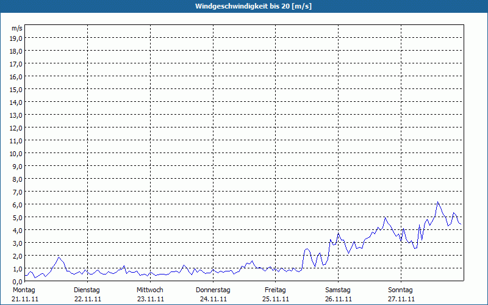Select the 21.11.11 date label
Screen dimensions: 488x305
tap(25, 299)
